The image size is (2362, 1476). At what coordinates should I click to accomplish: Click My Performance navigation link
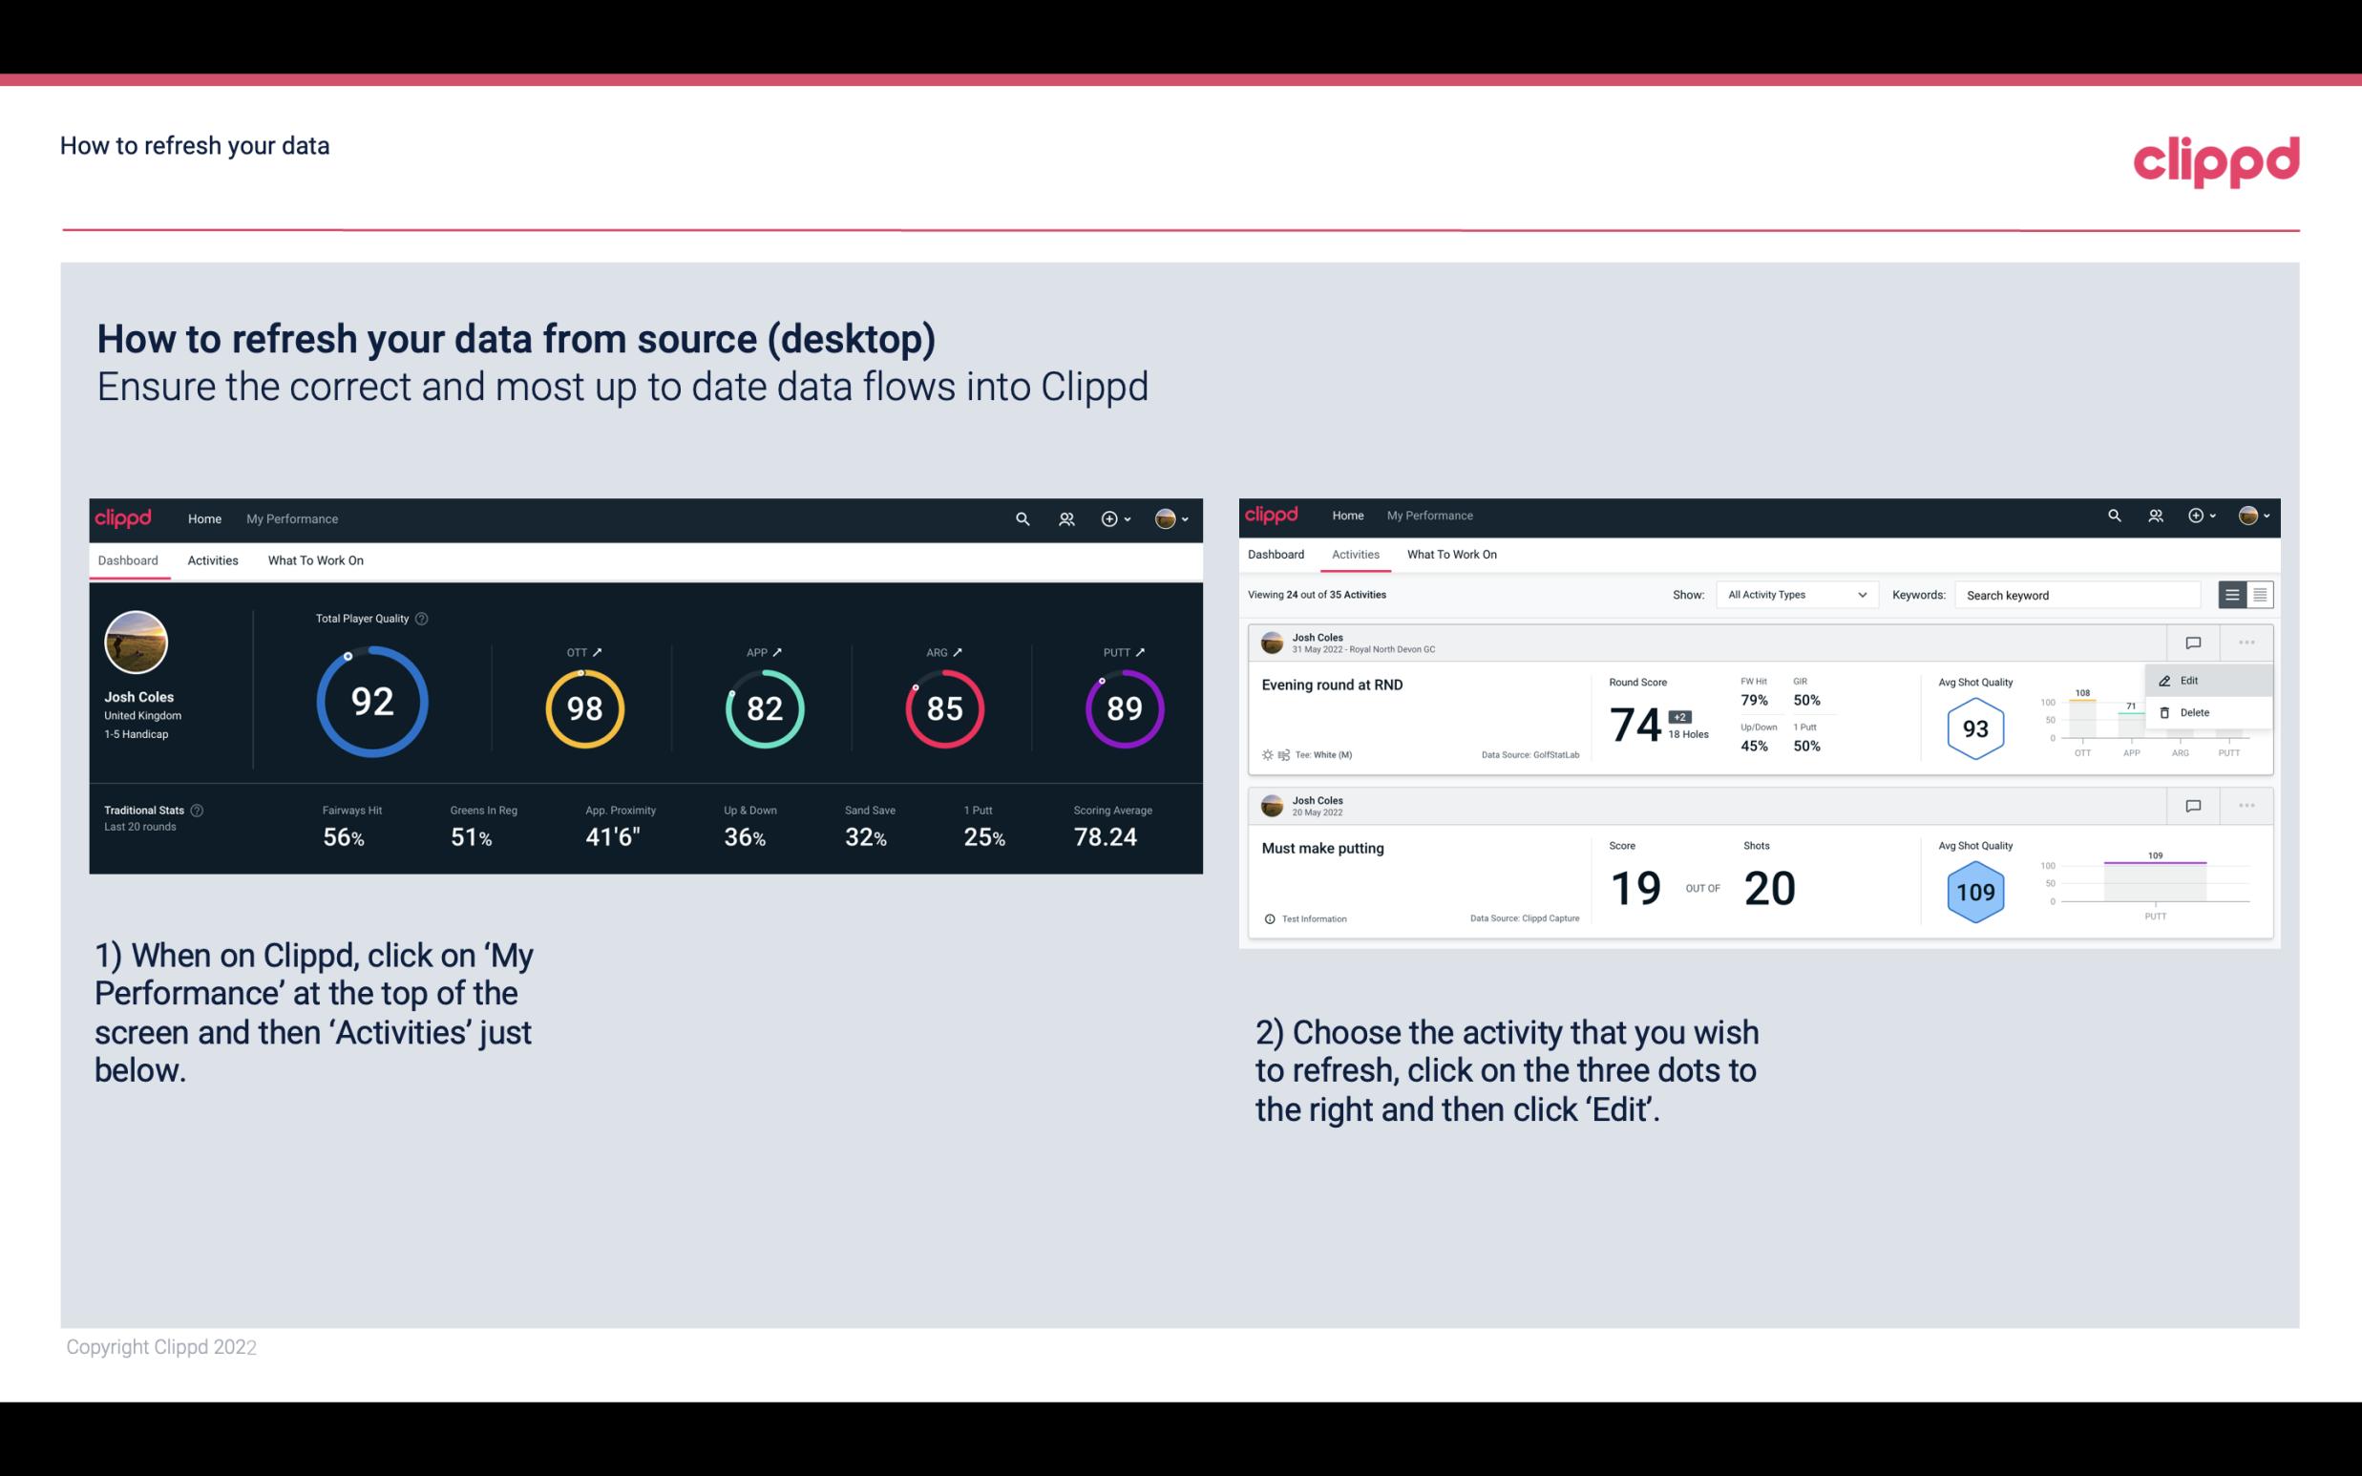tap(289, 517)
